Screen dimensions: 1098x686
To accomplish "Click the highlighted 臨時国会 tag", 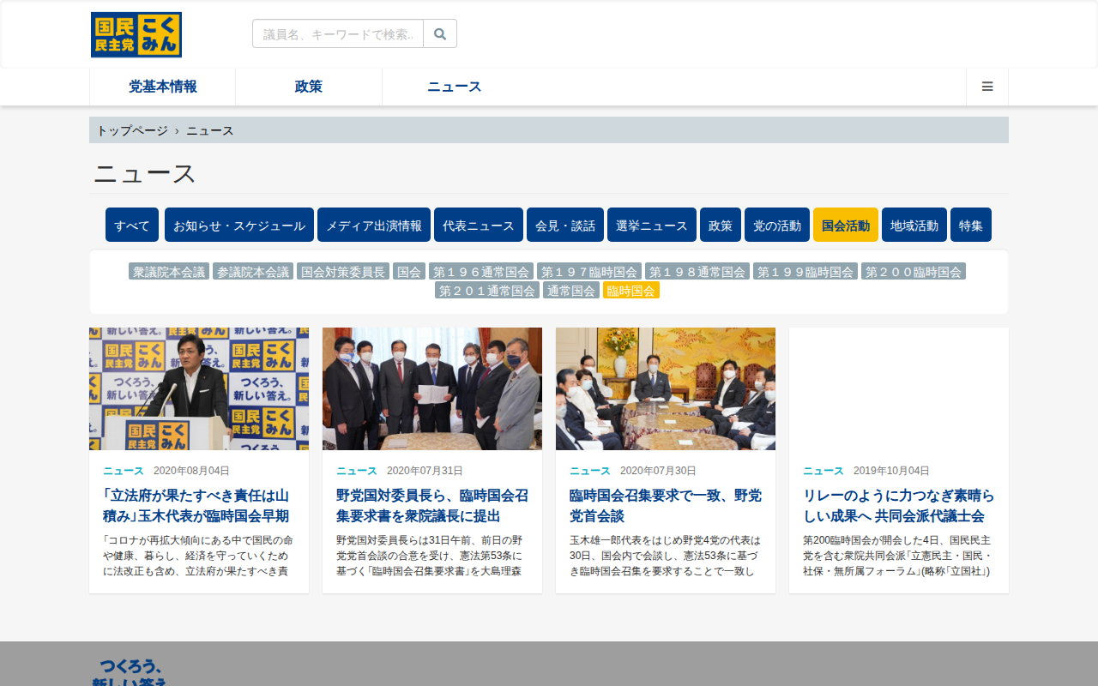I will (x=631, y=290).
